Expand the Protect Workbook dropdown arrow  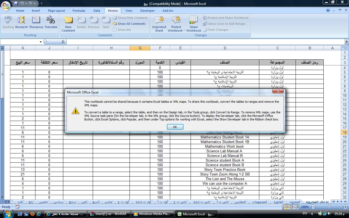[x=184, y=31]
